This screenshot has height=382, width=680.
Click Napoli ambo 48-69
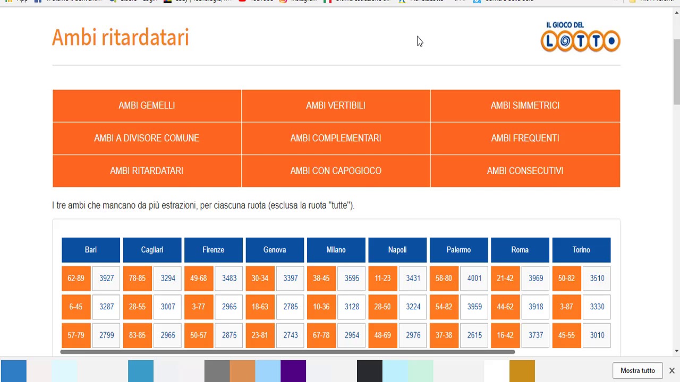[x=382, y=335]
